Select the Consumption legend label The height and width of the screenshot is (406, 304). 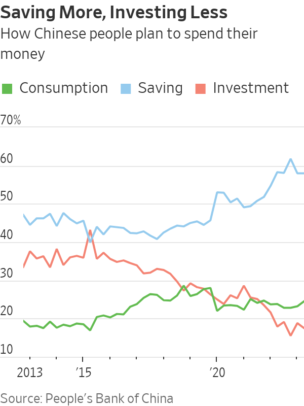[63, 88]
